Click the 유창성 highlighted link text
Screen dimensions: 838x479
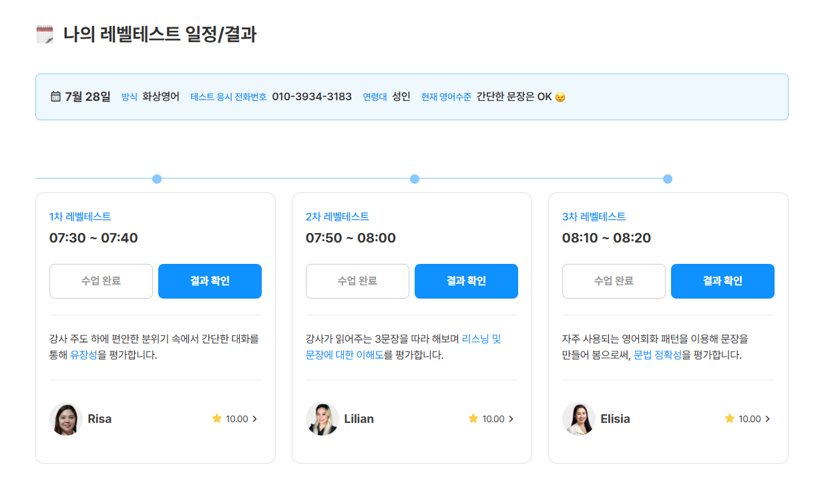click(x=83, y=355)
